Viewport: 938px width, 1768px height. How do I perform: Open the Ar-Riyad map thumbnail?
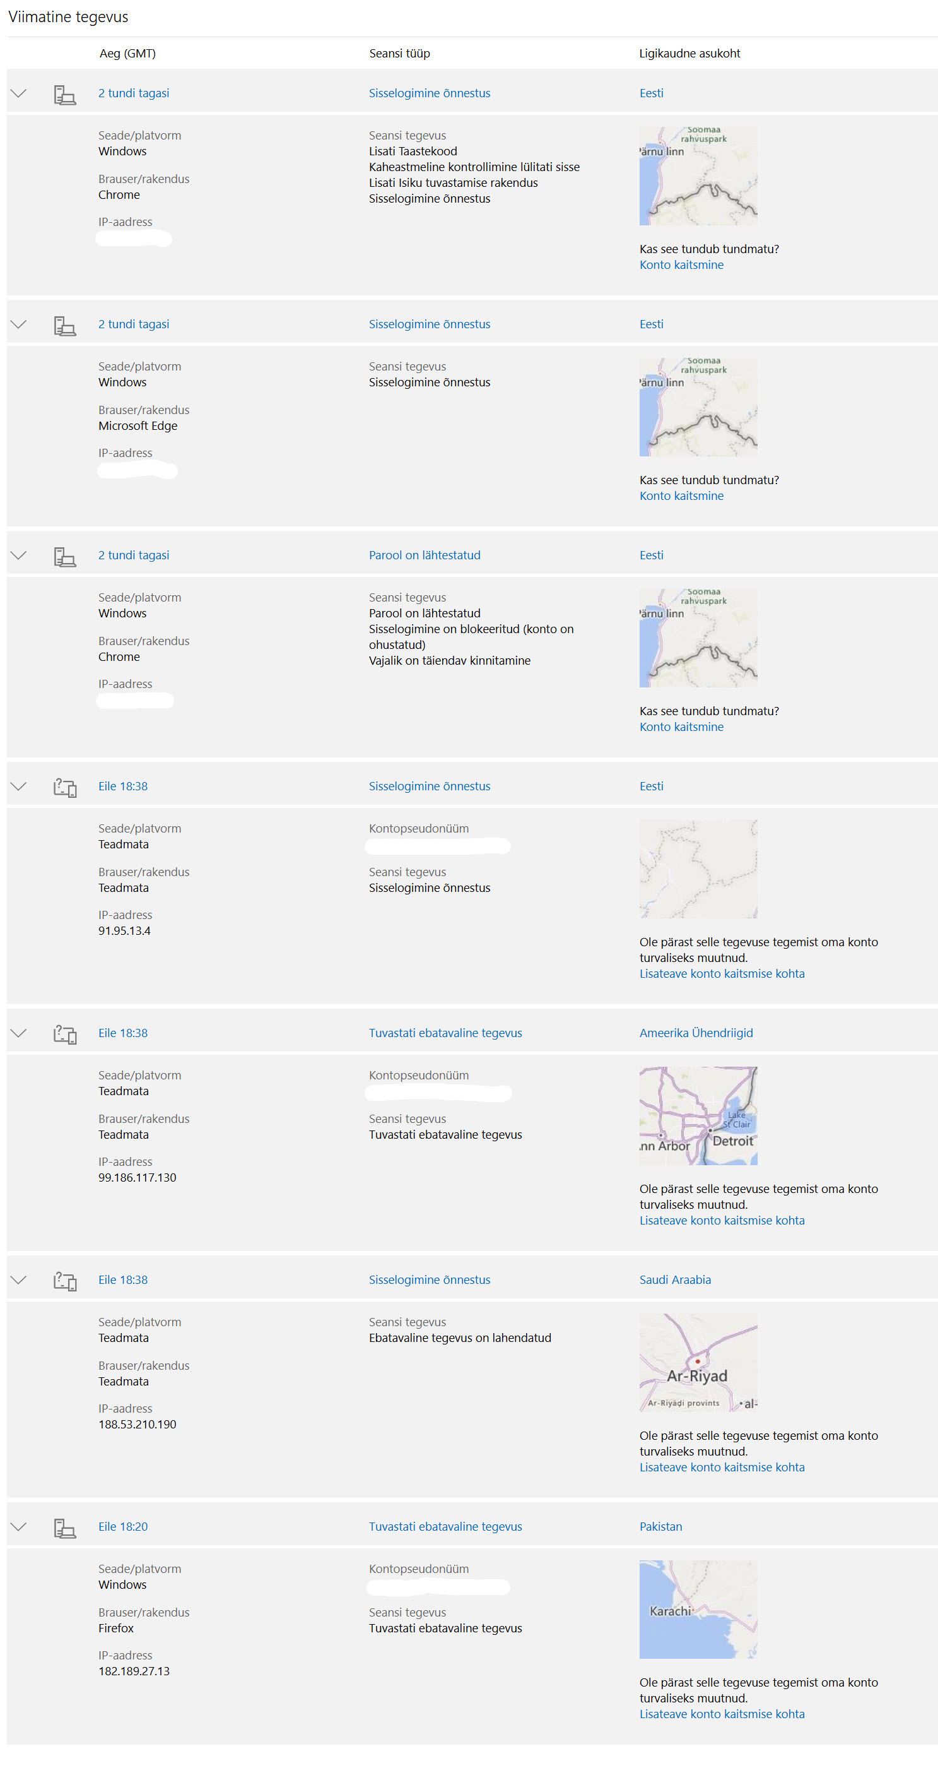click(x=697, y=1362)
